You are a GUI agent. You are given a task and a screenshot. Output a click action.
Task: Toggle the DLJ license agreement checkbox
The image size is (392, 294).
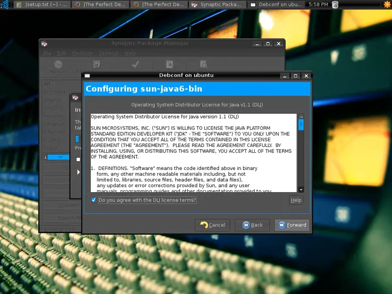(94, 200)
